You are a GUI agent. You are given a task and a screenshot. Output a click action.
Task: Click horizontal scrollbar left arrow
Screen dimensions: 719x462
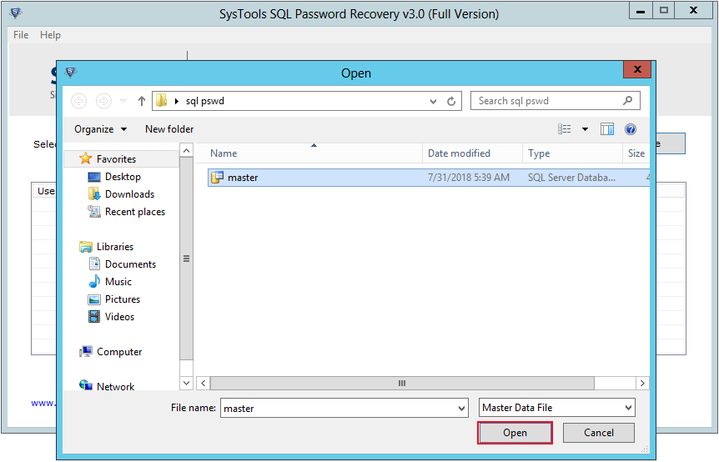tap(204, 383)
